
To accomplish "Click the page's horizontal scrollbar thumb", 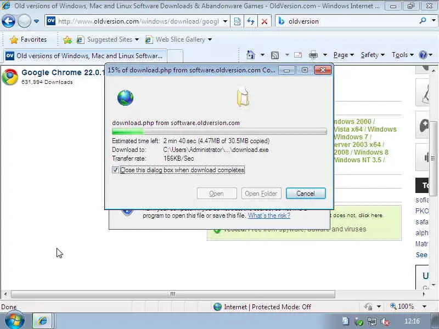I will point(173,294).
